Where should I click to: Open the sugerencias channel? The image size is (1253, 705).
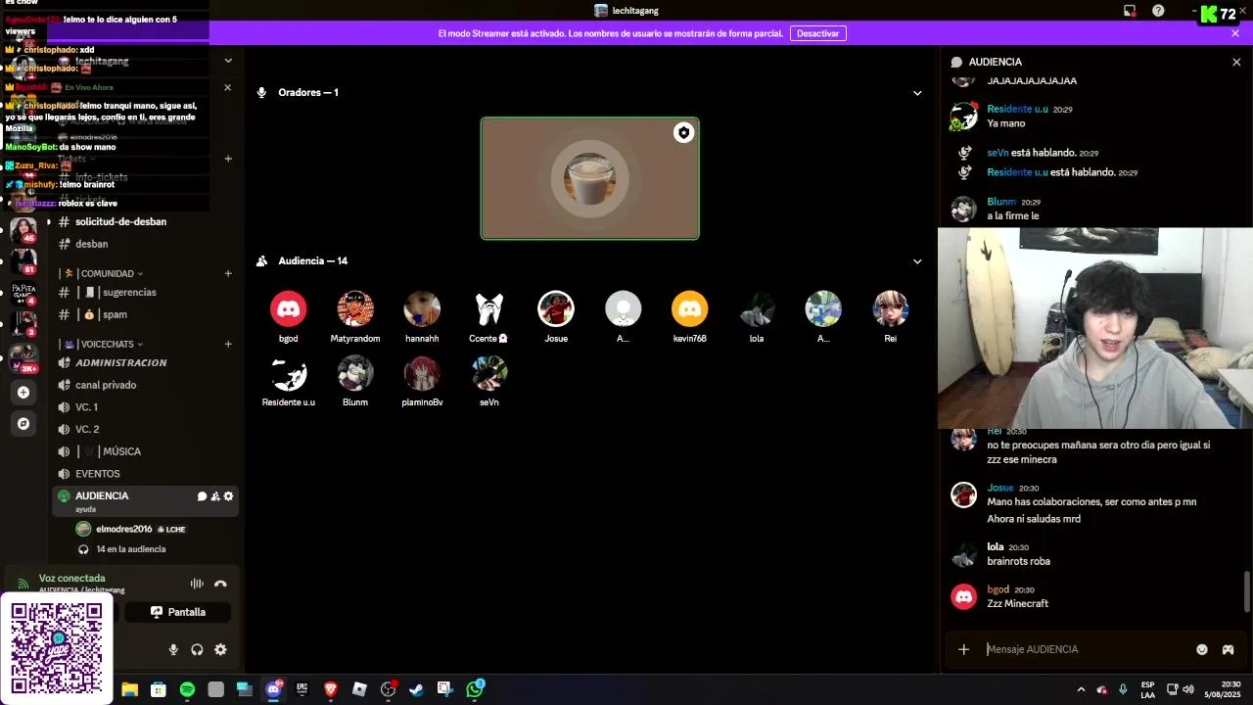point(145,293)
